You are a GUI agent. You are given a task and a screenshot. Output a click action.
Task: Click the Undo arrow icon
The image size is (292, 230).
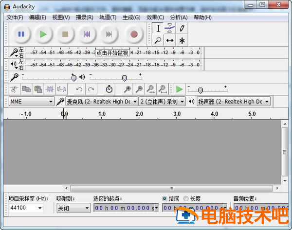pyautogui.click(x=79, y=89)
